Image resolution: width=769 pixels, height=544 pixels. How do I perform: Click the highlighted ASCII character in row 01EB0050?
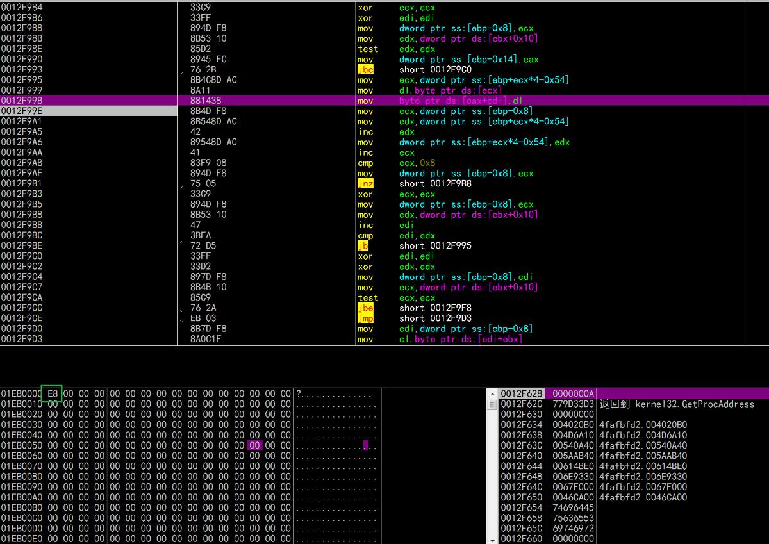[367, 445]
